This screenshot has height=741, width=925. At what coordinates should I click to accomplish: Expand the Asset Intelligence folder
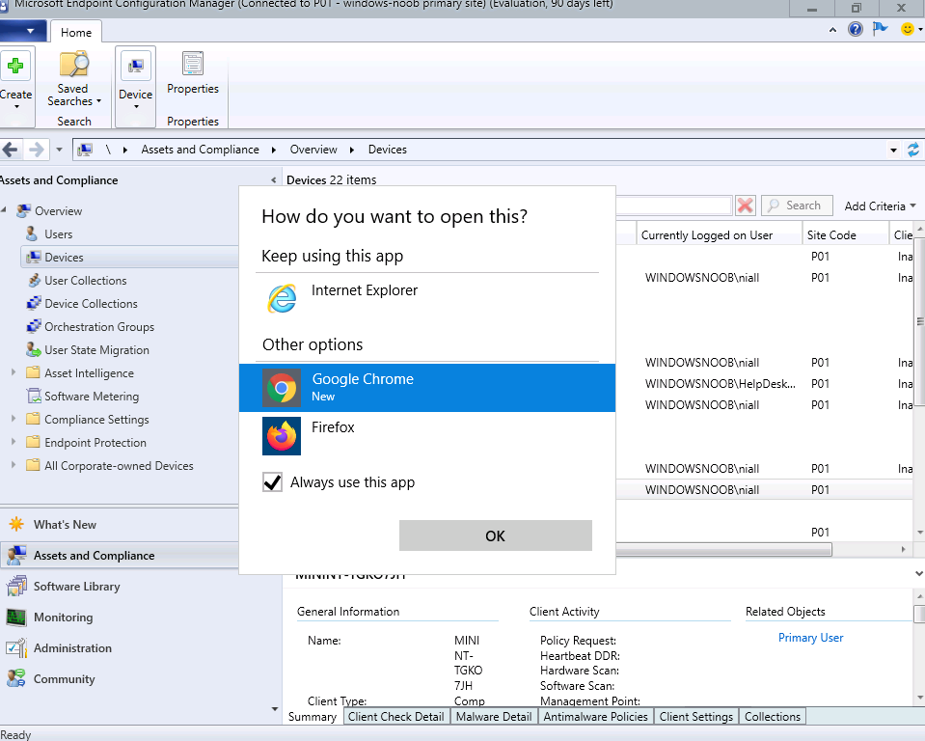pyautogui.click(x=14, y=372)
